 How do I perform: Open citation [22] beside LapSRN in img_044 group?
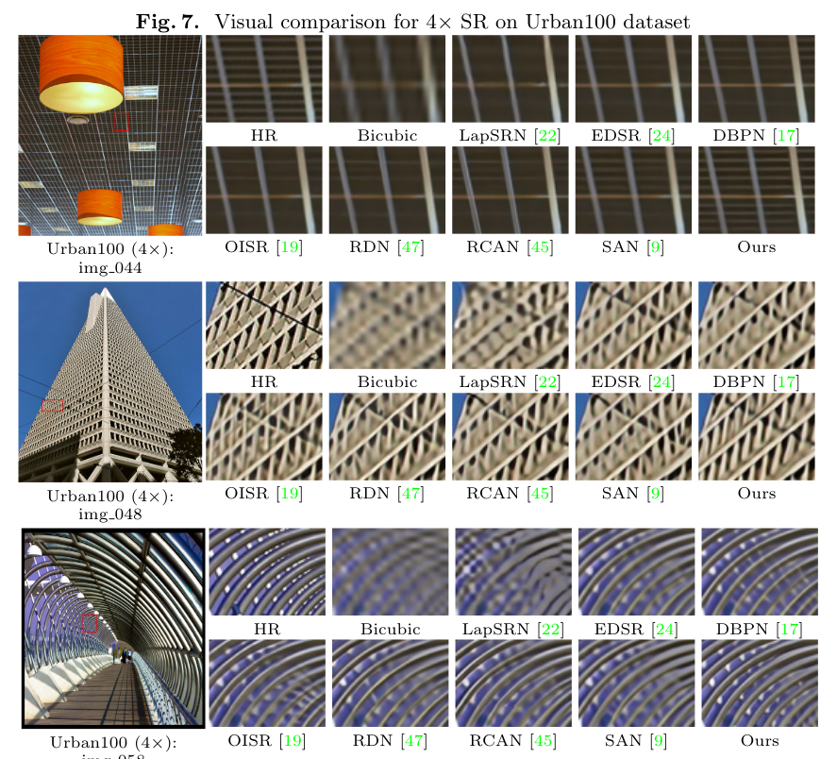[x=547, y=136]
